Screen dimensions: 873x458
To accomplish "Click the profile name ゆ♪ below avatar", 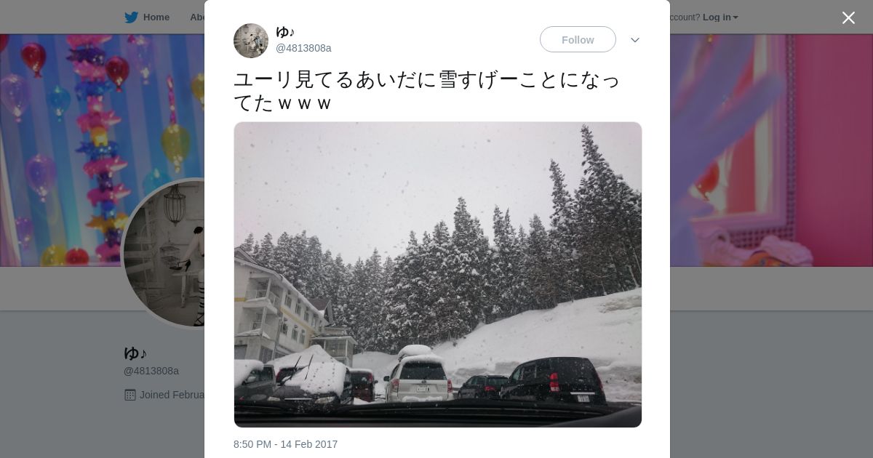I will [x=135, y=353].
